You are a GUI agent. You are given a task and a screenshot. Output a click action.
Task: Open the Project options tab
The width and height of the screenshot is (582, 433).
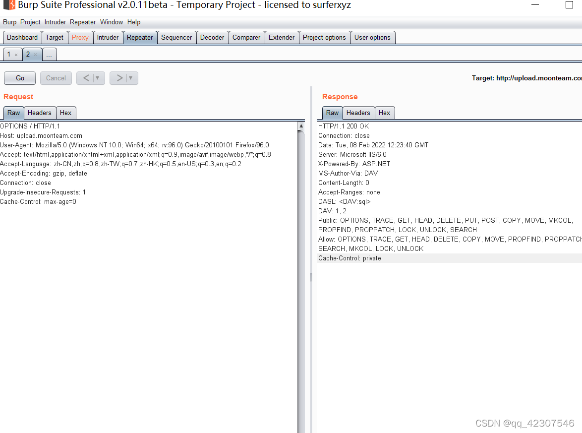pyautogui.click(x=324, y=38)
